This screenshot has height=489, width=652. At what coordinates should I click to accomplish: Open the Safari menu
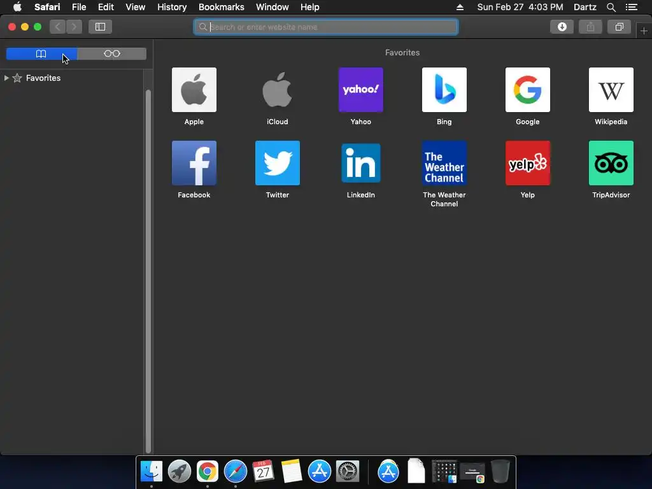pyautogui.click(x=47, y=7)
